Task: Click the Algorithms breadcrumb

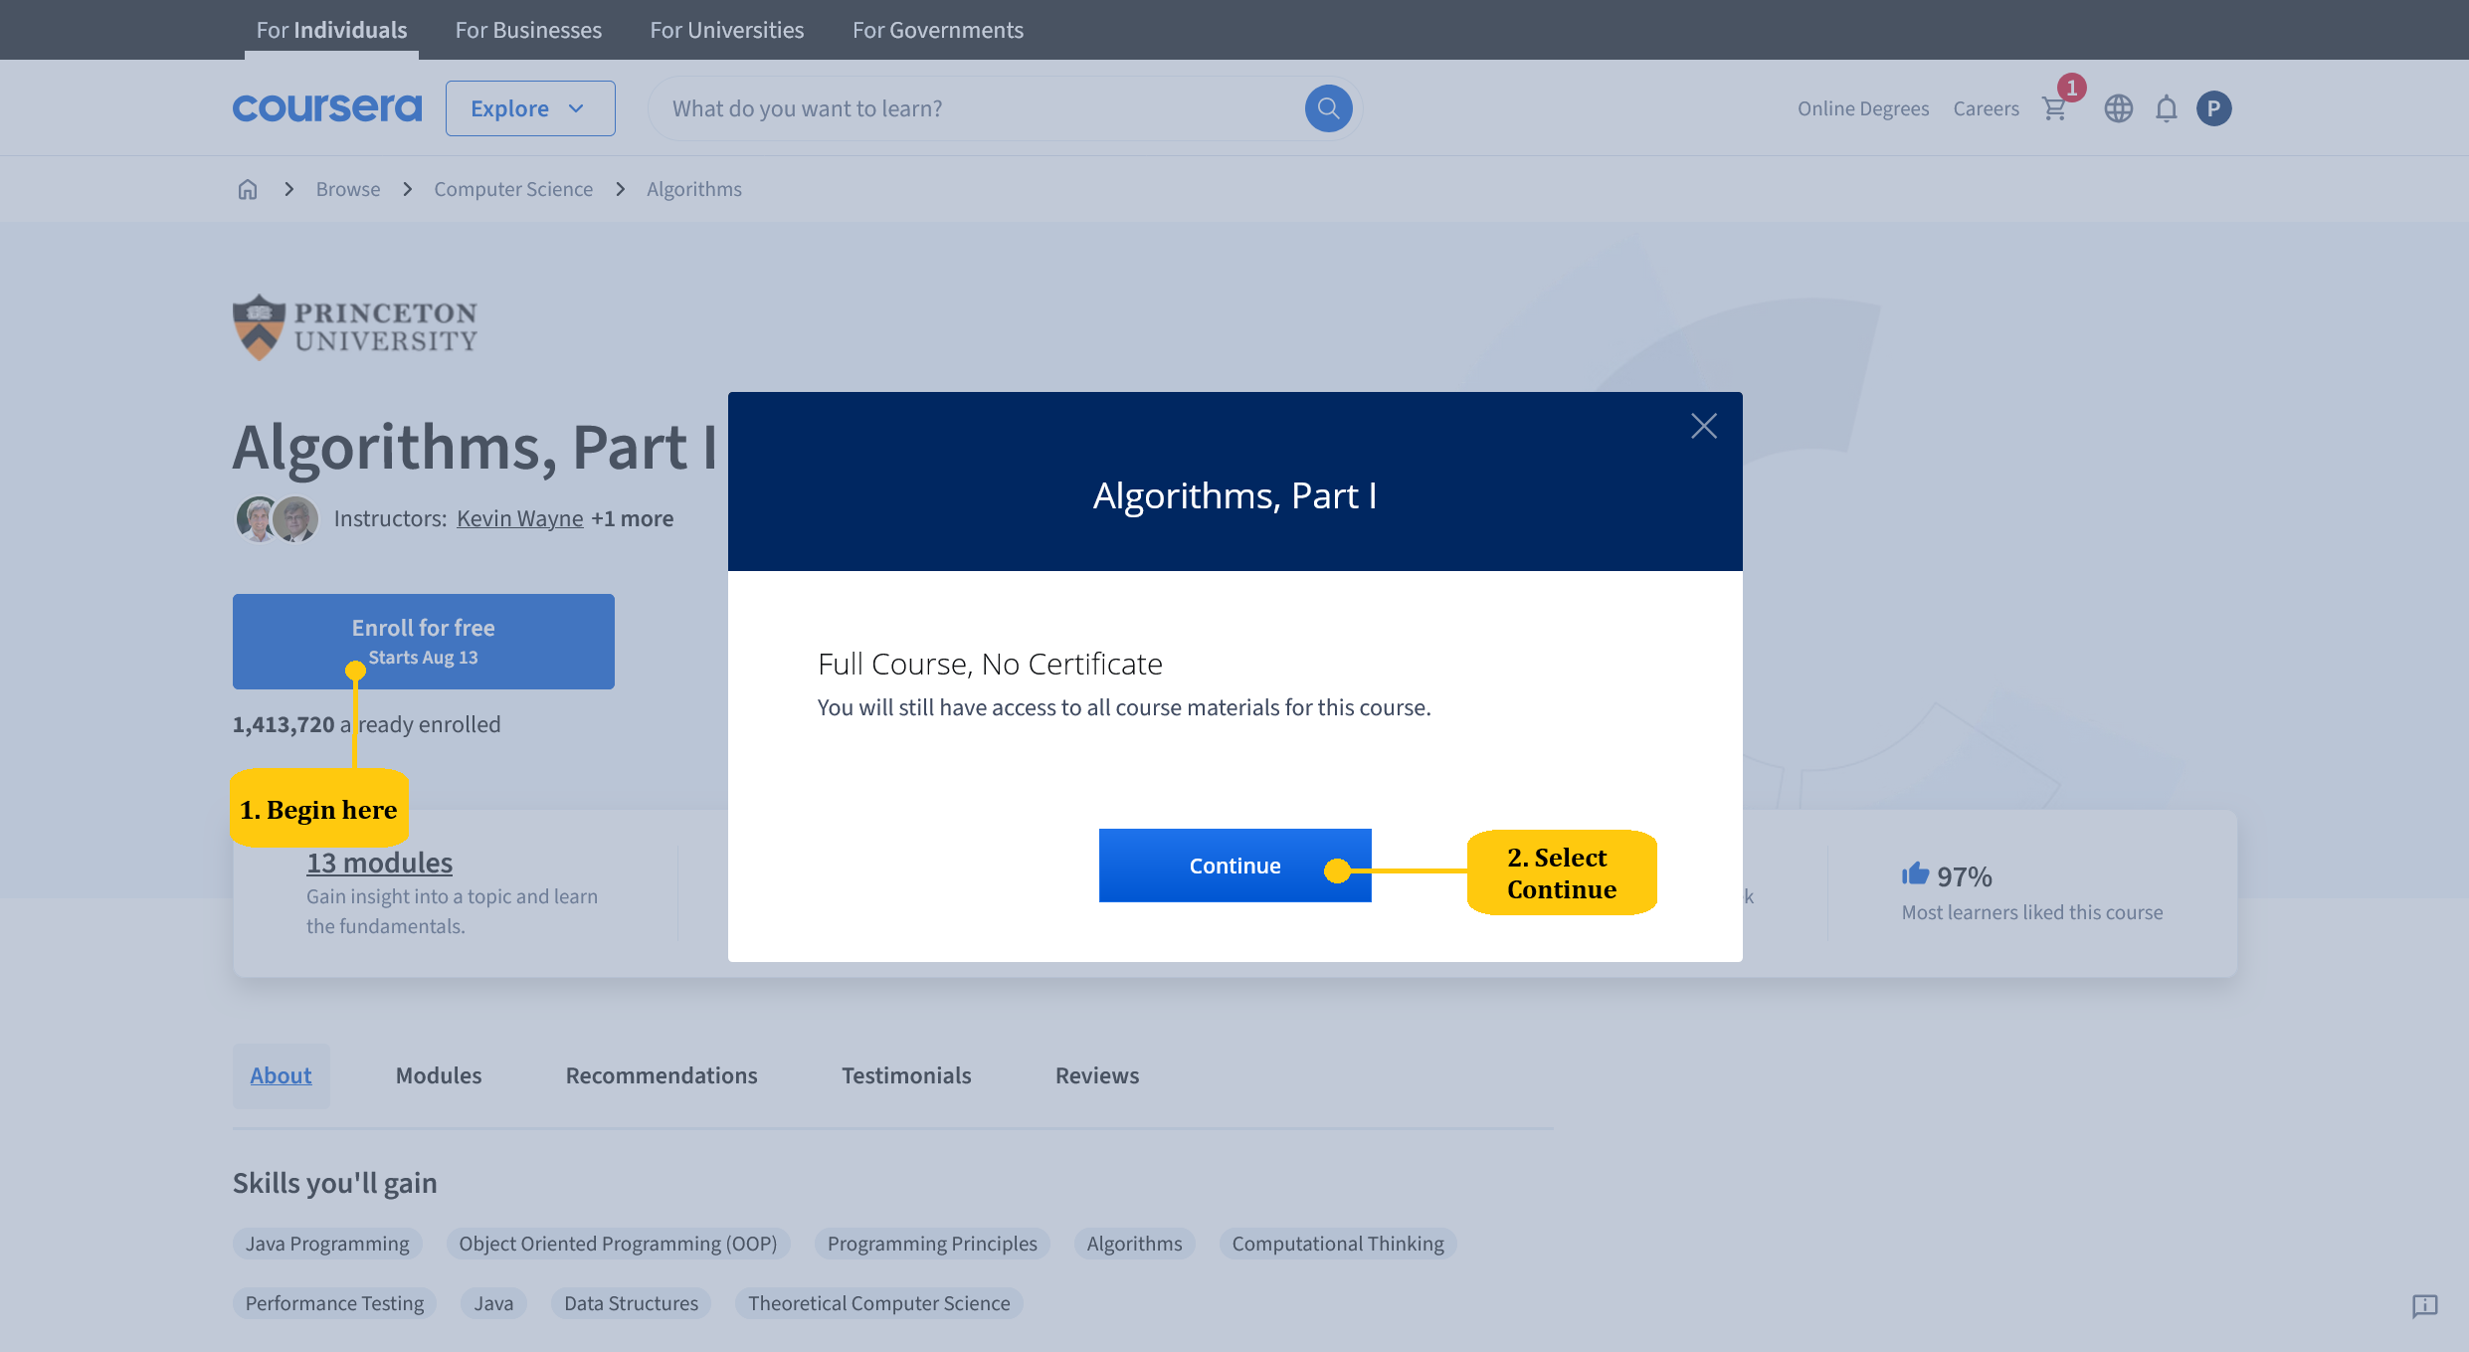Action: [694, 189]
